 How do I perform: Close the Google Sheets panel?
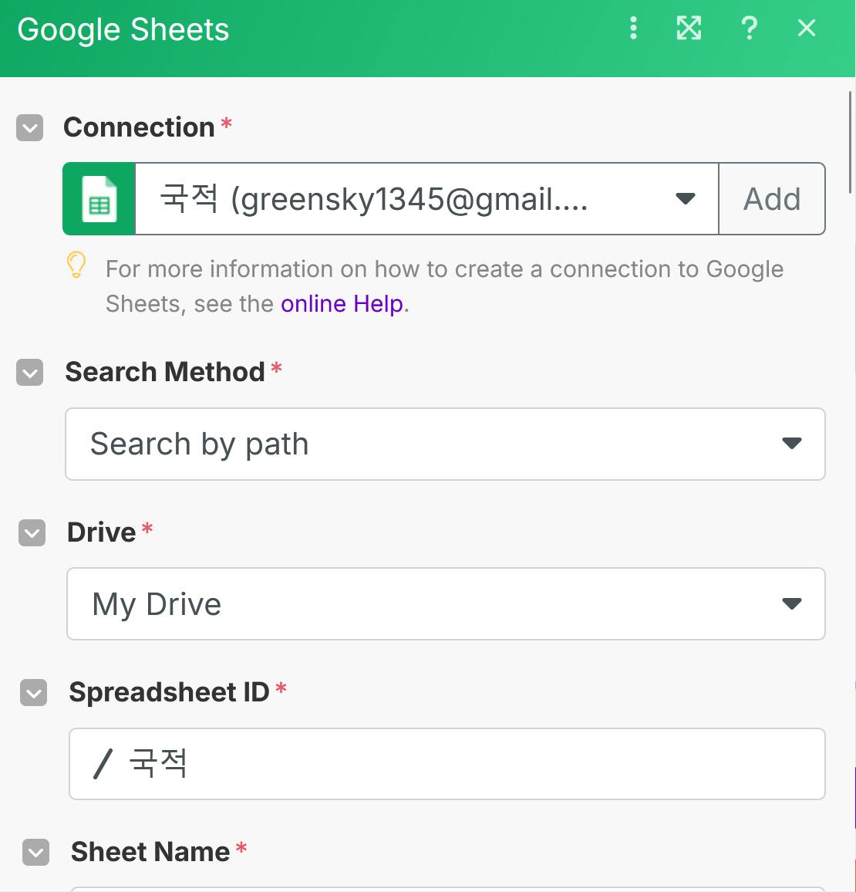pos(807,28)
